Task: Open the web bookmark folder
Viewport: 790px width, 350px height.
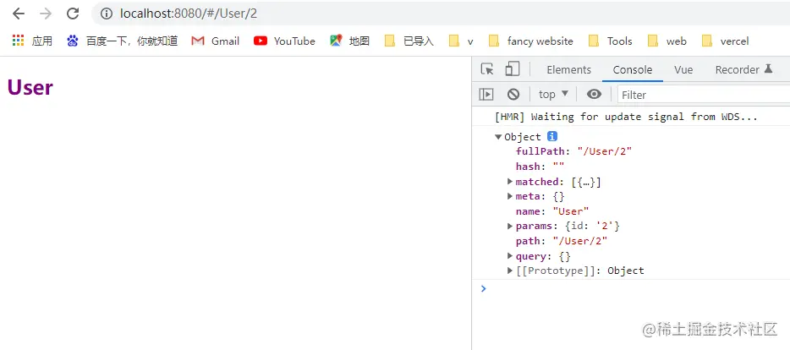Action: pos(667,41)
